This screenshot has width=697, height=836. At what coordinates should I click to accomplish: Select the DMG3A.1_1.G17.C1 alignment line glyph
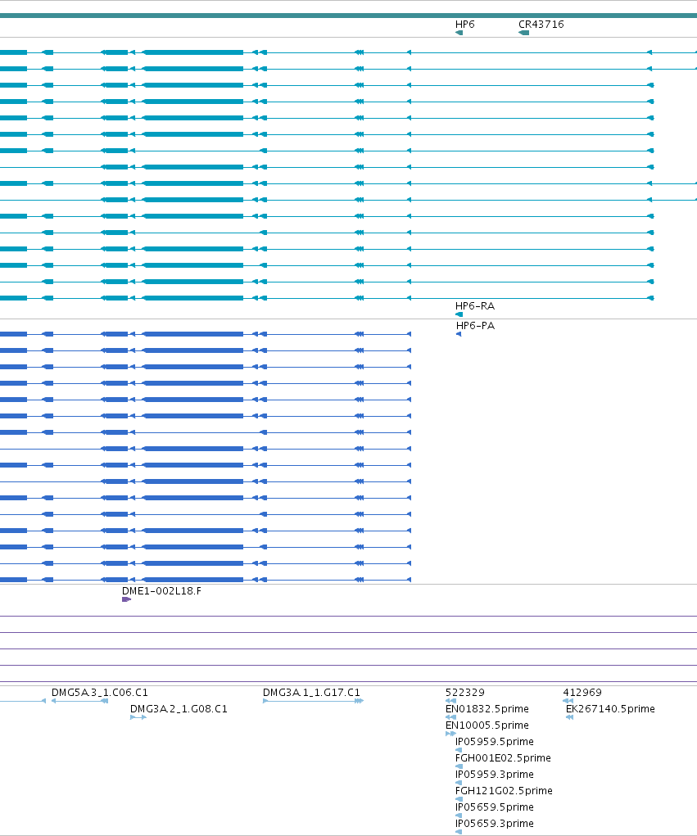pyautogui.click(x=313, y=701)
